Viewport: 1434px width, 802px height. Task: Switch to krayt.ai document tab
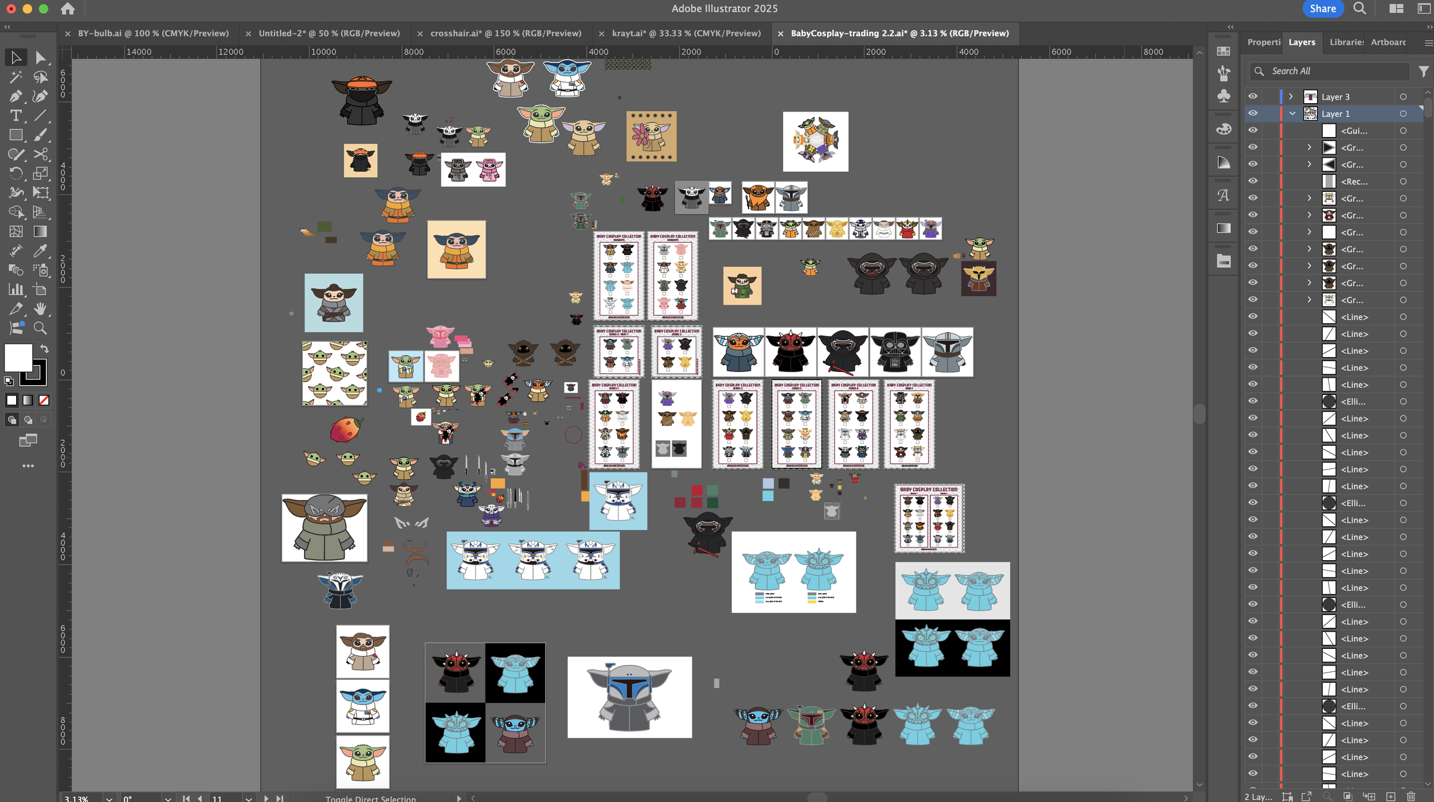point(687,33)
